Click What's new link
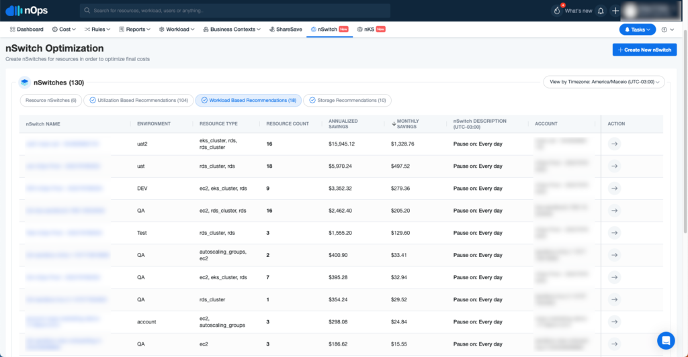The width and height of the screenshot is (688, 357). coord(578,11)
